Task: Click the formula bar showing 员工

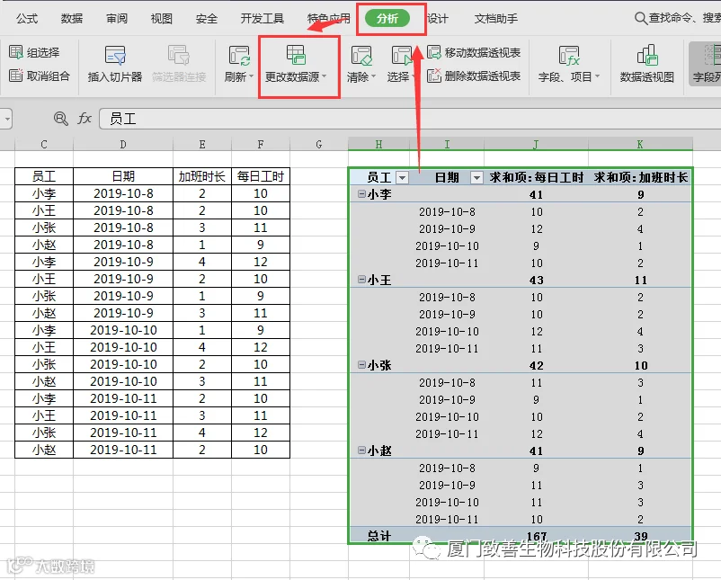Action: 410,119
